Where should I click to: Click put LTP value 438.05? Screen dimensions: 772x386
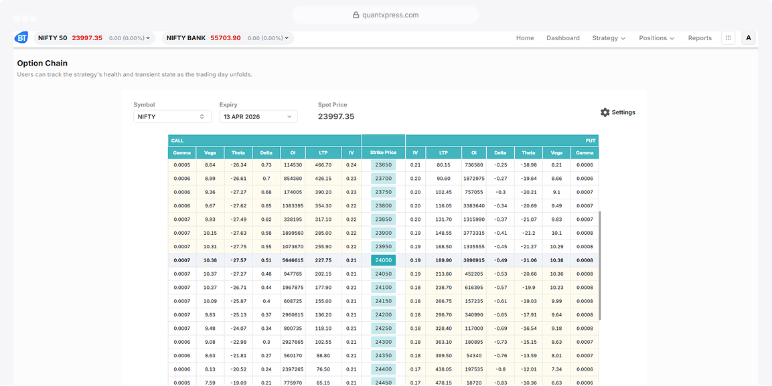pos(444,369)
